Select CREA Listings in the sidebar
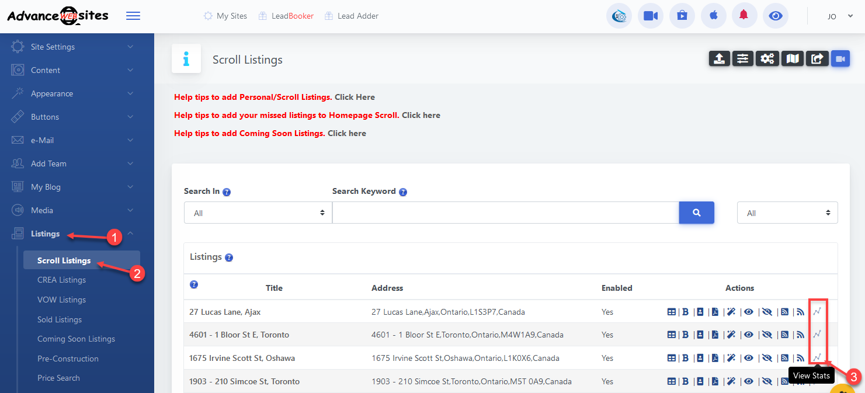The image size is (865, 393). 61,280
